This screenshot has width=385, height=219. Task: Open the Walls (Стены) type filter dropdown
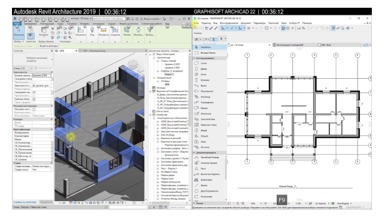click(x=23, y=68)
